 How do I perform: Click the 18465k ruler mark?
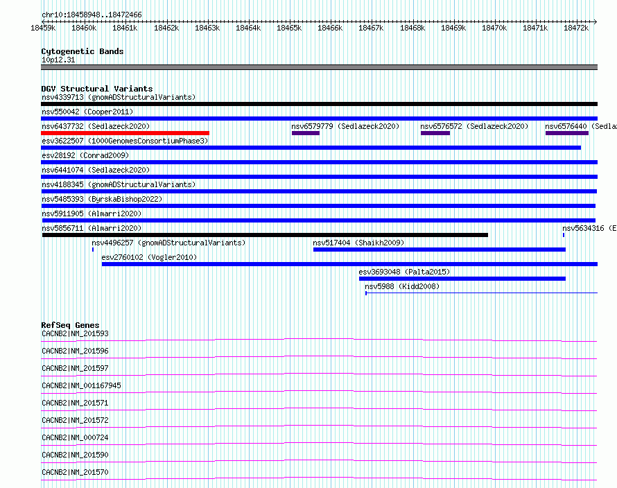click(x=289, y=28)
